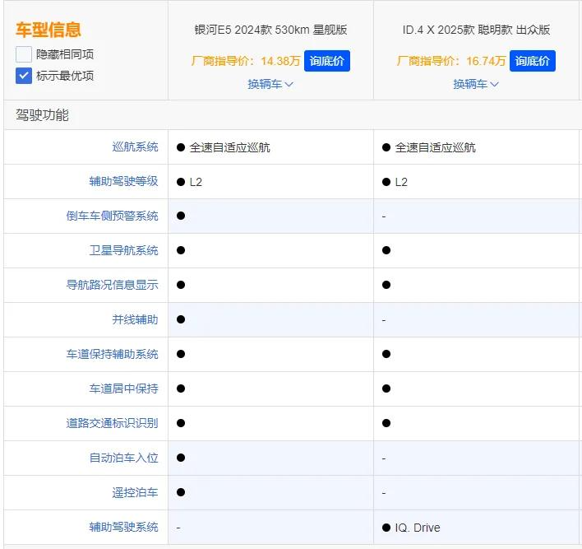Open the 自动泊车入位 link

coord(123,458)
